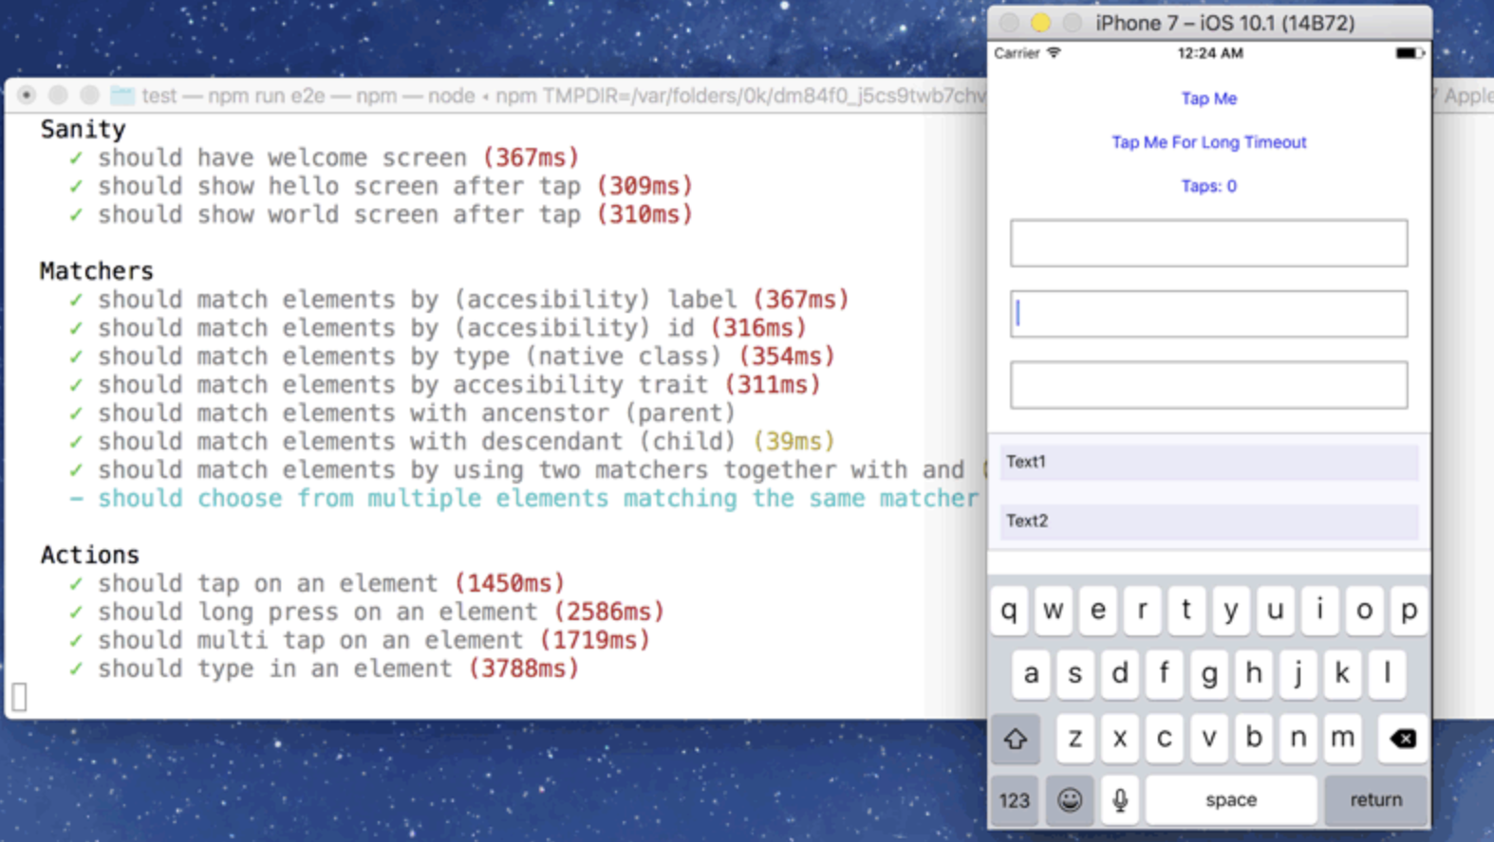This screenshot has width=1494, height=842.
Task: Tap the space bar
Action: [x=1231, y=800]
